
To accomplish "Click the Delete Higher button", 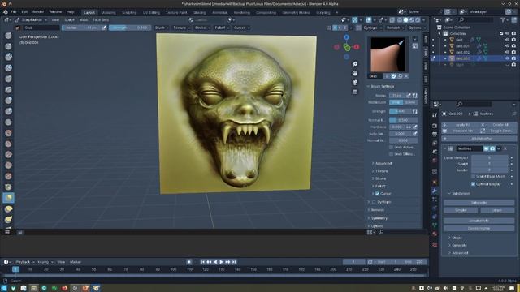I will coord(479,228).
